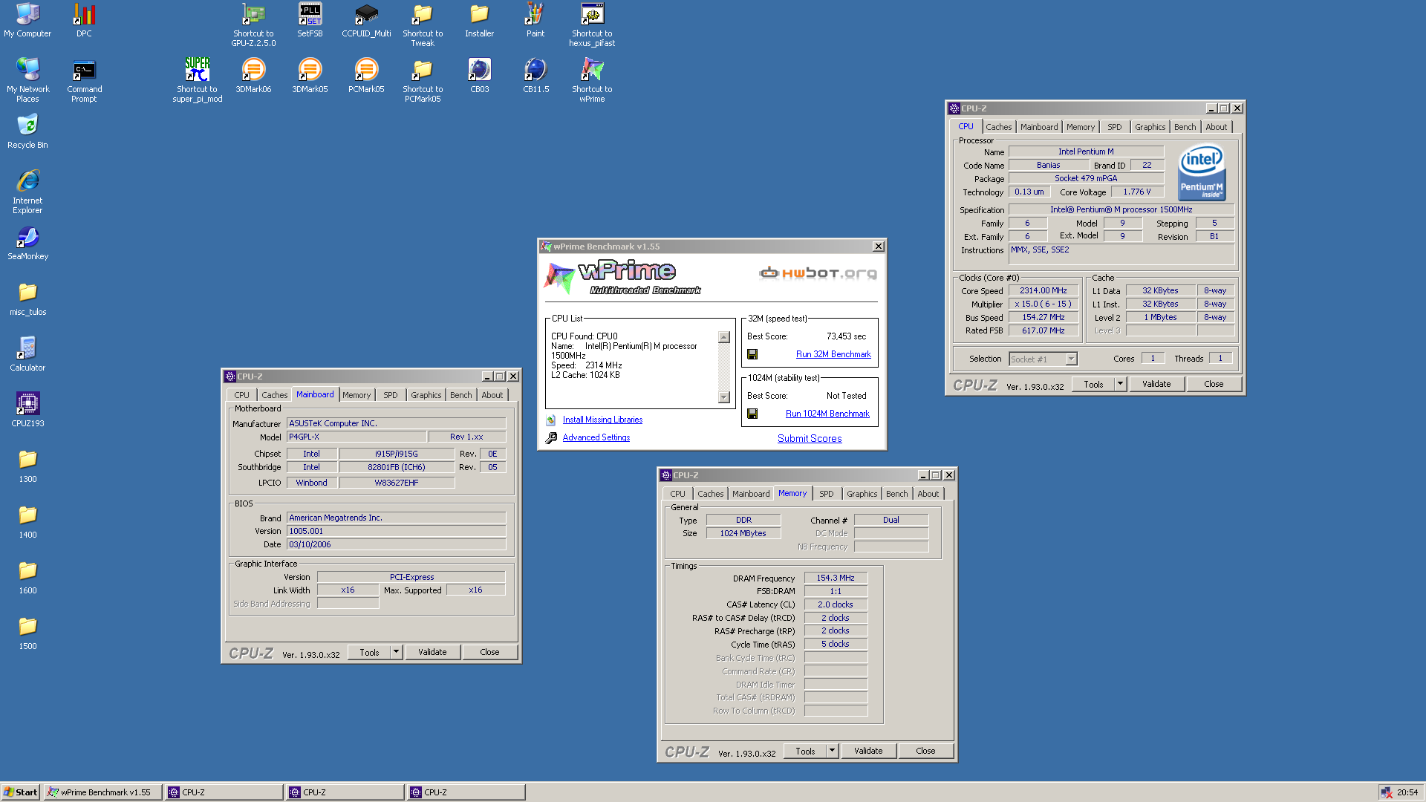Click Close button in Mainboard CPU-Z window
1426x802 pixels.
click(489, 652)
